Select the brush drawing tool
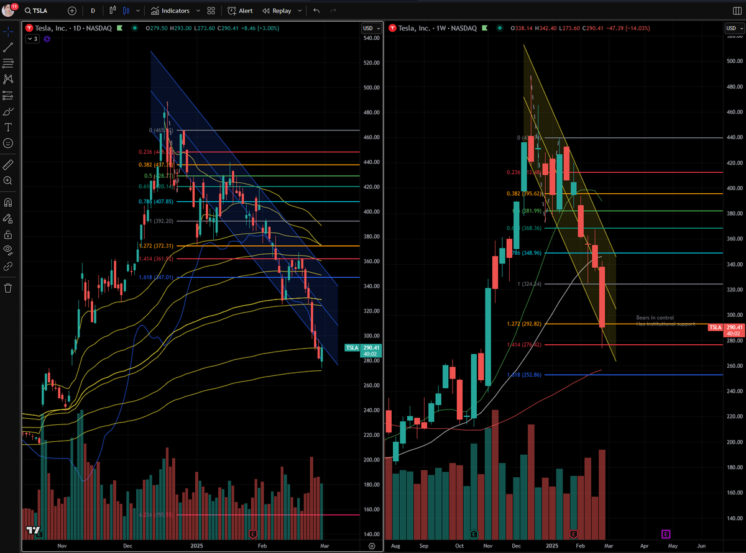This screenshot has height=553, width=746. click(8, 111)
